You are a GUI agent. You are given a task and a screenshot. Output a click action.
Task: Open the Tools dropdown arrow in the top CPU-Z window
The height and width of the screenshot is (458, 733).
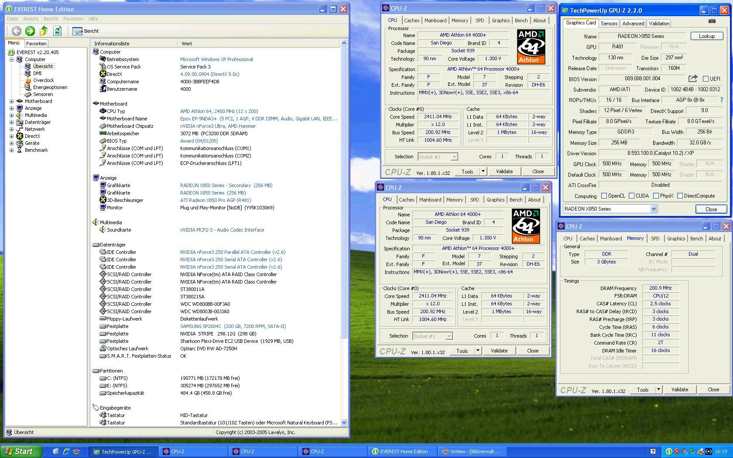click(x=483, y=171)
